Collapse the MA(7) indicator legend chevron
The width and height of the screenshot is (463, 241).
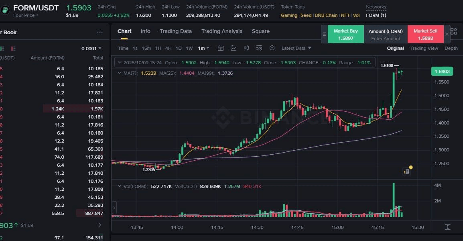click(119, 73)
